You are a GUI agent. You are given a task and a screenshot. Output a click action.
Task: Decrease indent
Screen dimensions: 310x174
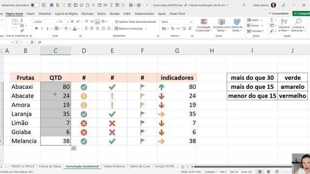click(x=103, y=29)
